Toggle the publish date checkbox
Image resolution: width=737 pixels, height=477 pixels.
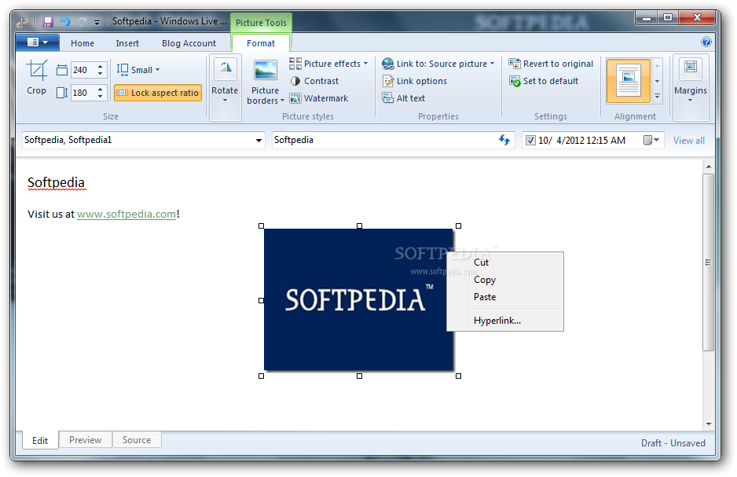tap(530, 140)
